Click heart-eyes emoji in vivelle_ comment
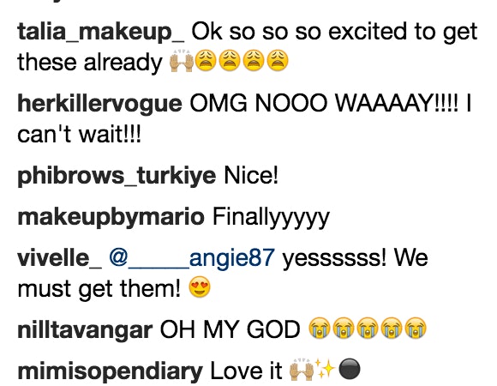This screenshot has width=497, height=386. [200, 286]
